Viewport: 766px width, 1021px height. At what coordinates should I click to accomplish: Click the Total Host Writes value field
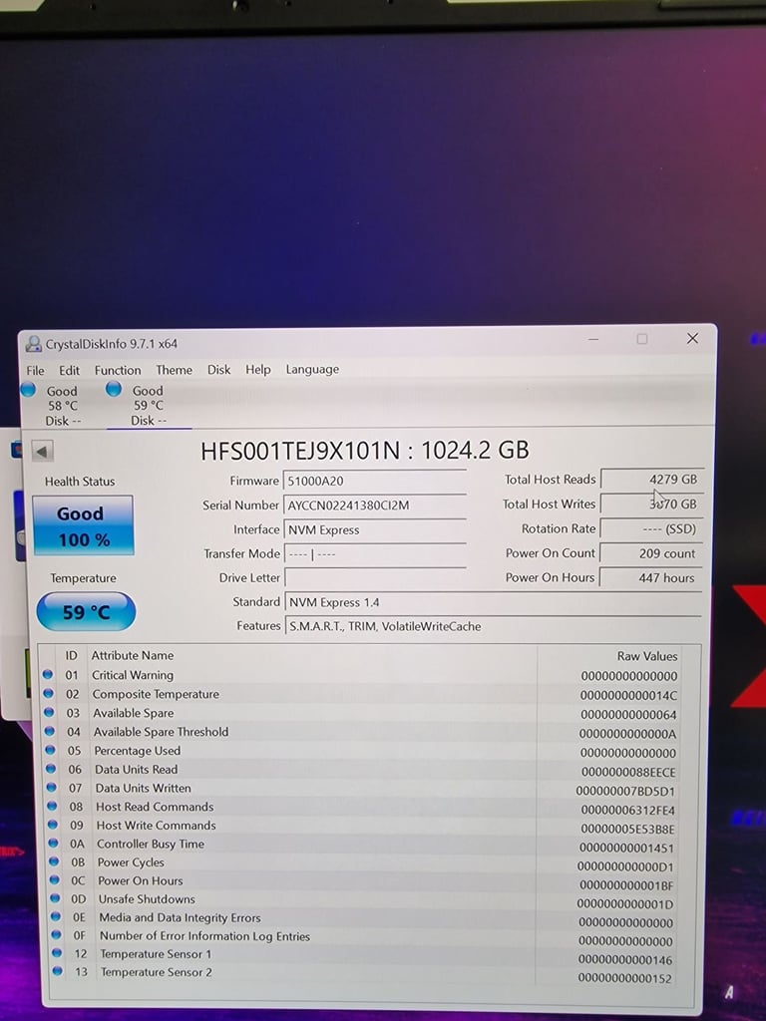tap(652, 504)
